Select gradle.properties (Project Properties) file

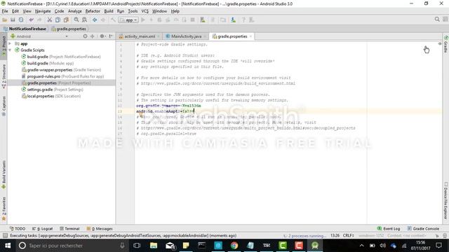pos(56,83)
